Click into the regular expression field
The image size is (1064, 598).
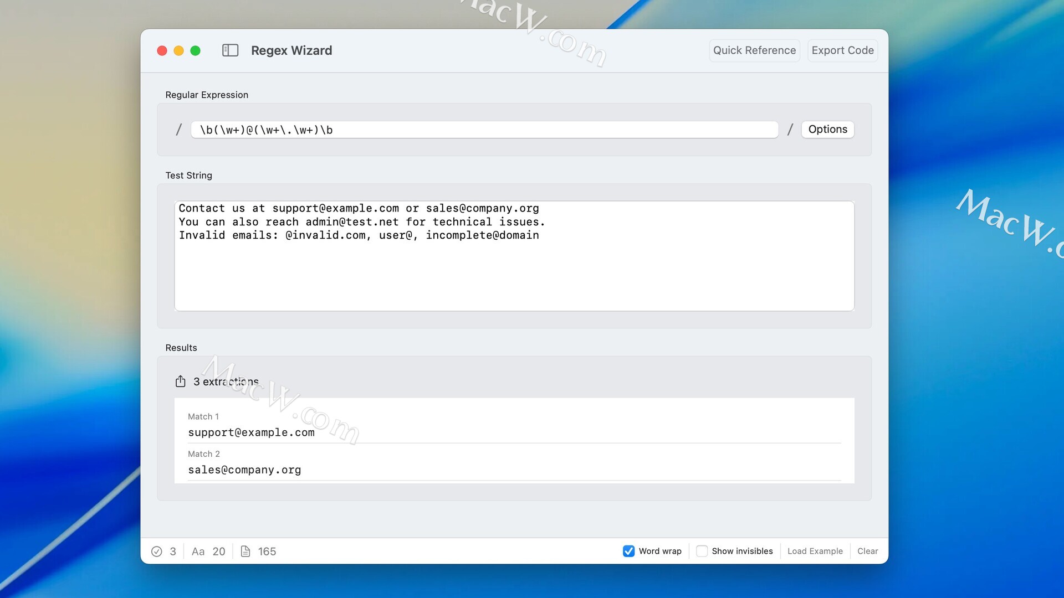click(x=484, y=130)
